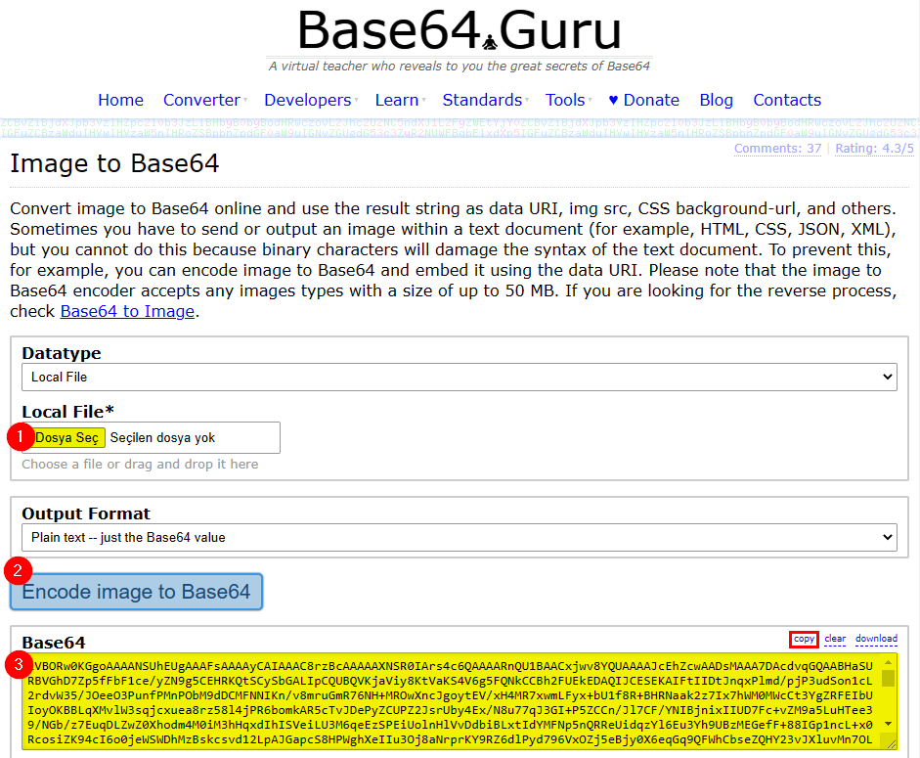Click the Base64.Guru site logo
The image size is (920, 758).
pyautogui.click(x=460, y=30)
